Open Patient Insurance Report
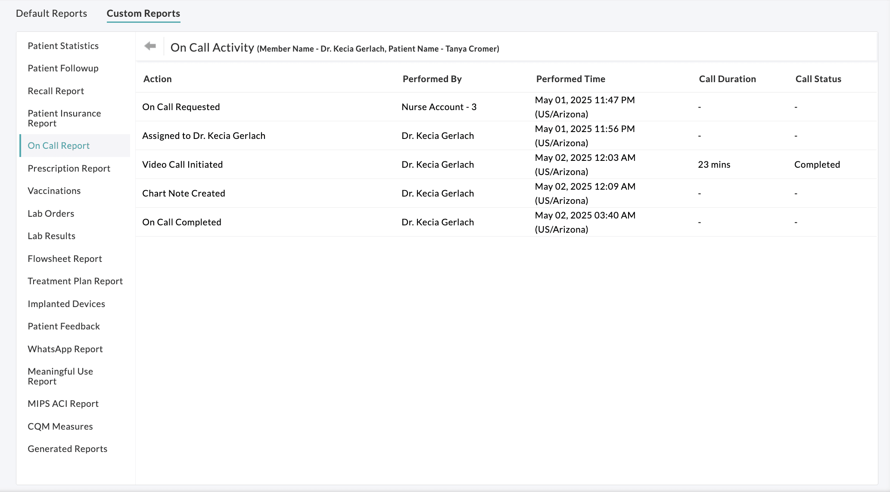Image resolution: width=890 pixels, height=492 pixels. pos(64,118)
